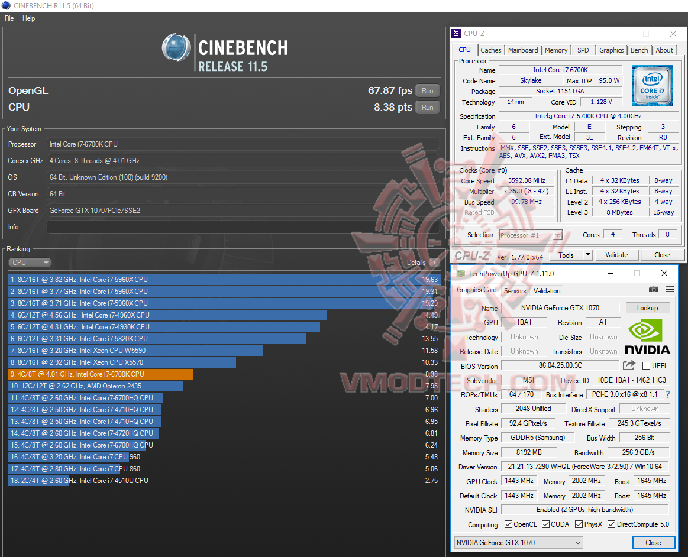Click the Lookup button in GPU-Z

pyautogui.click(x=648, y=308)
